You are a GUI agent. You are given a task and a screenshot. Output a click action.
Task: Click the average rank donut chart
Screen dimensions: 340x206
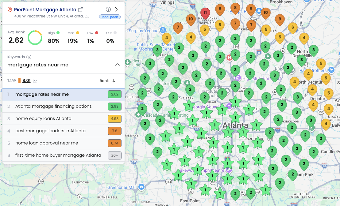click(x=35, y=38)
